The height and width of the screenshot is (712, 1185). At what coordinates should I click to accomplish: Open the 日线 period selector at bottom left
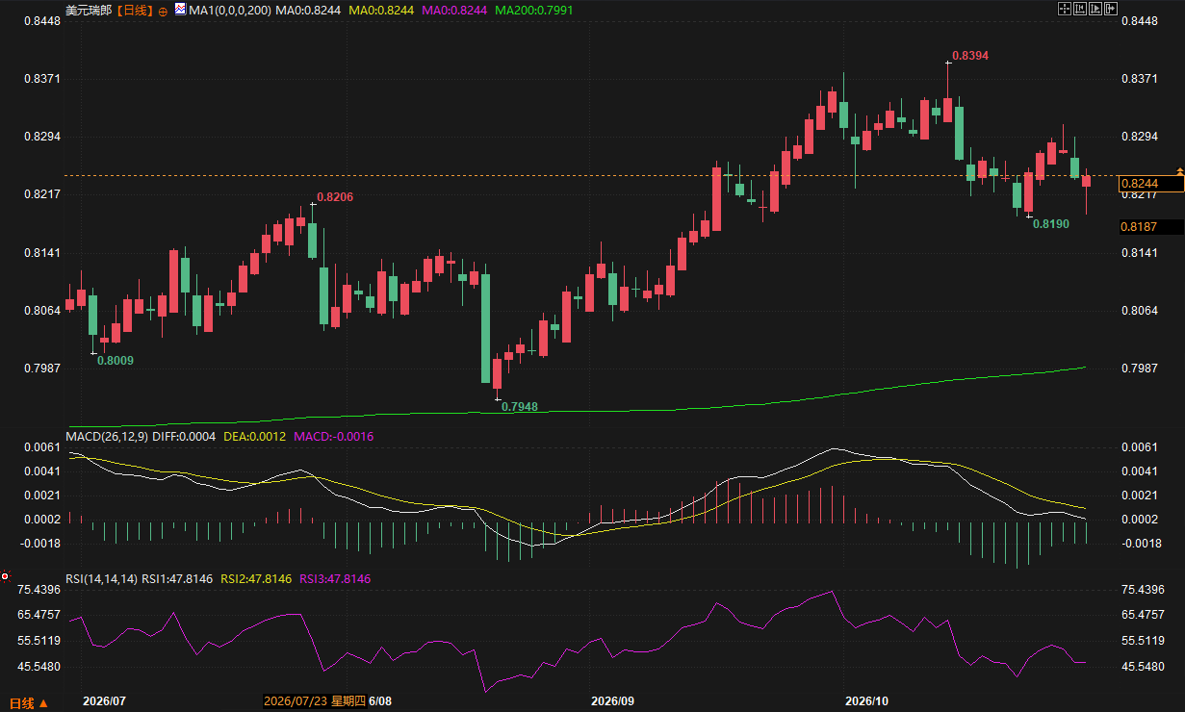tap(29, 702)
